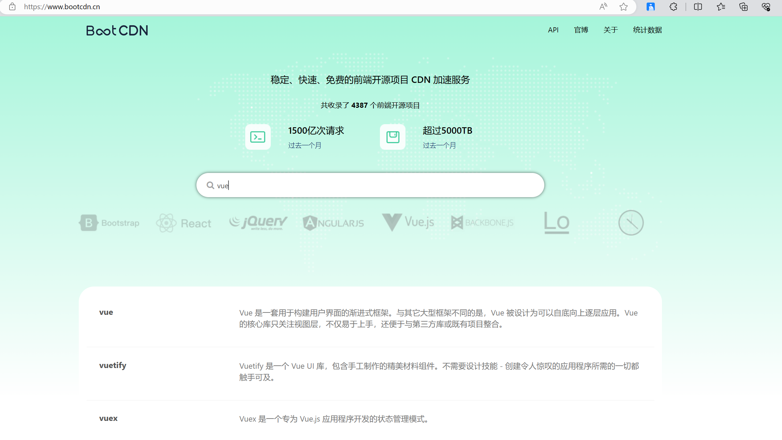Click the AngularJS logo
Viewport: 782px width, 440px height.
pyautogui.click(x=310, y=222)
